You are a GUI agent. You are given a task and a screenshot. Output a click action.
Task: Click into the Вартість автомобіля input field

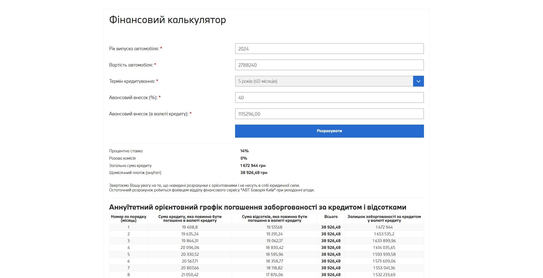[329, 65]
